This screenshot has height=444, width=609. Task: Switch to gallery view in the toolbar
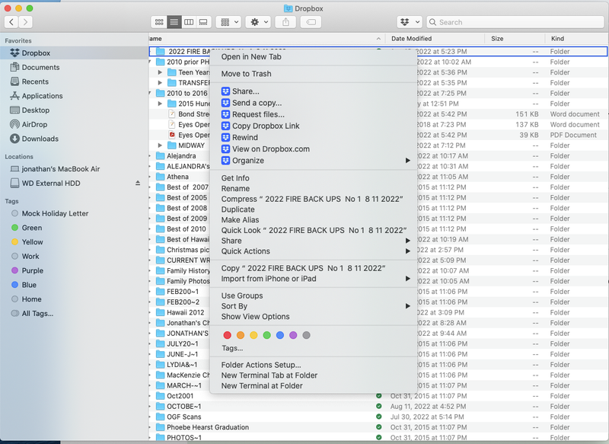[x=202, y=22]
